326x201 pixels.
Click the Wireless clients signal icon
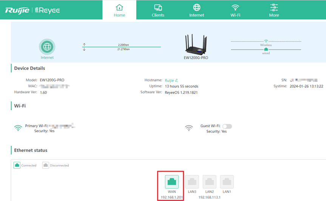click(266, 41)
